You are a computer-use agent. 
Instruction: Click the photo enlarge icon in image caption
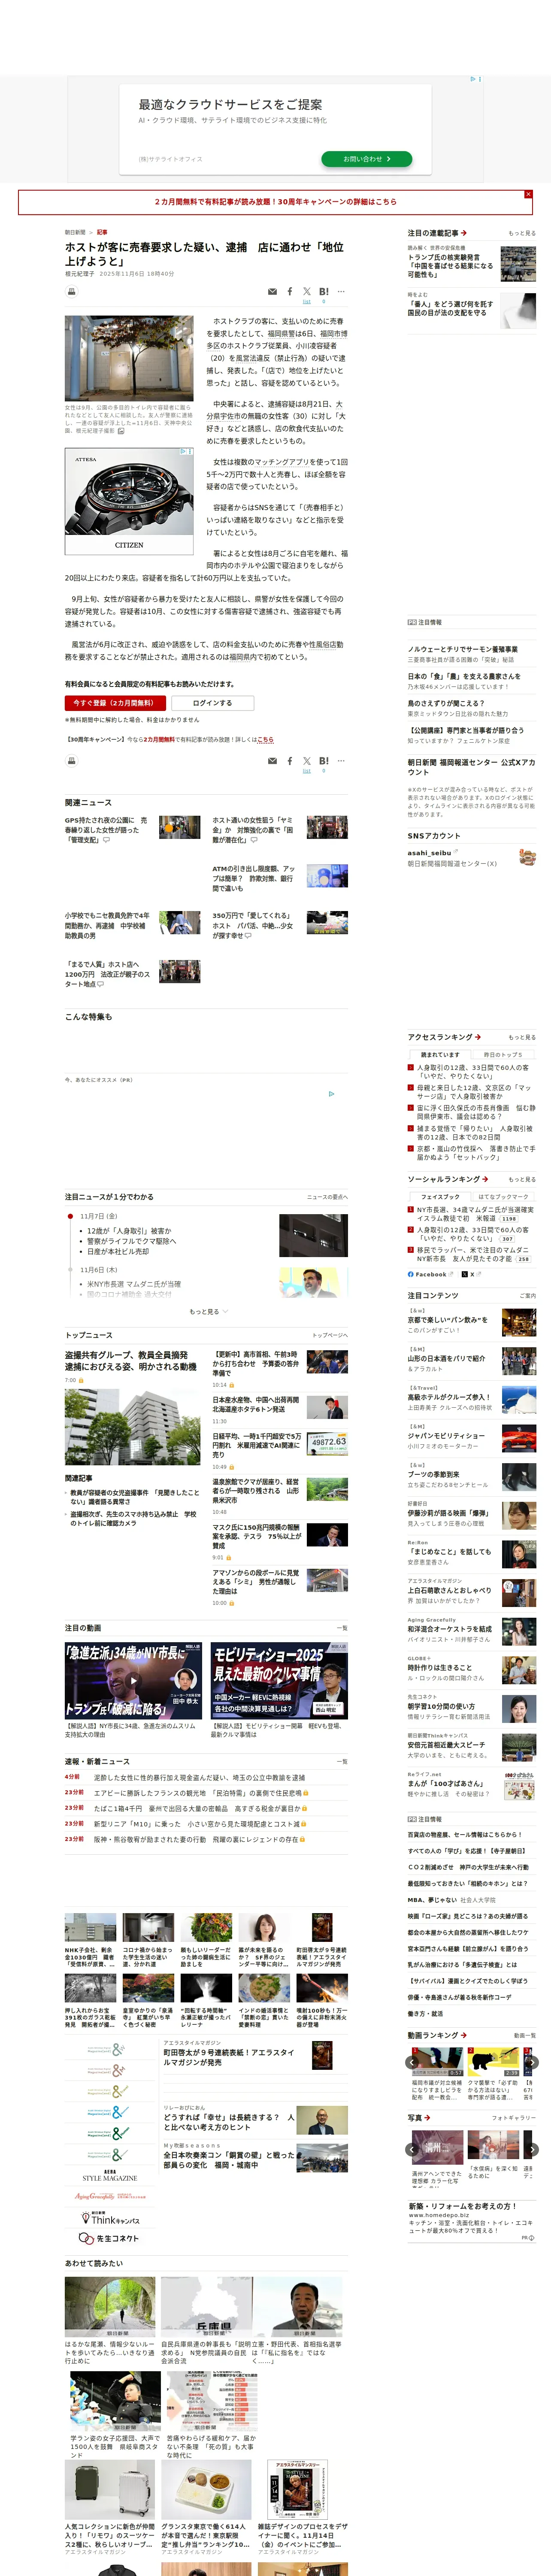click(x=121, y=431)
